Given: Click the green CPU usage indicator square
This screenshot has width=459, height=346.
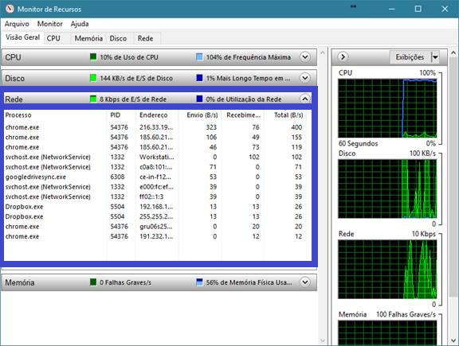Looking at the screenshot, I should tap(93, 56).
